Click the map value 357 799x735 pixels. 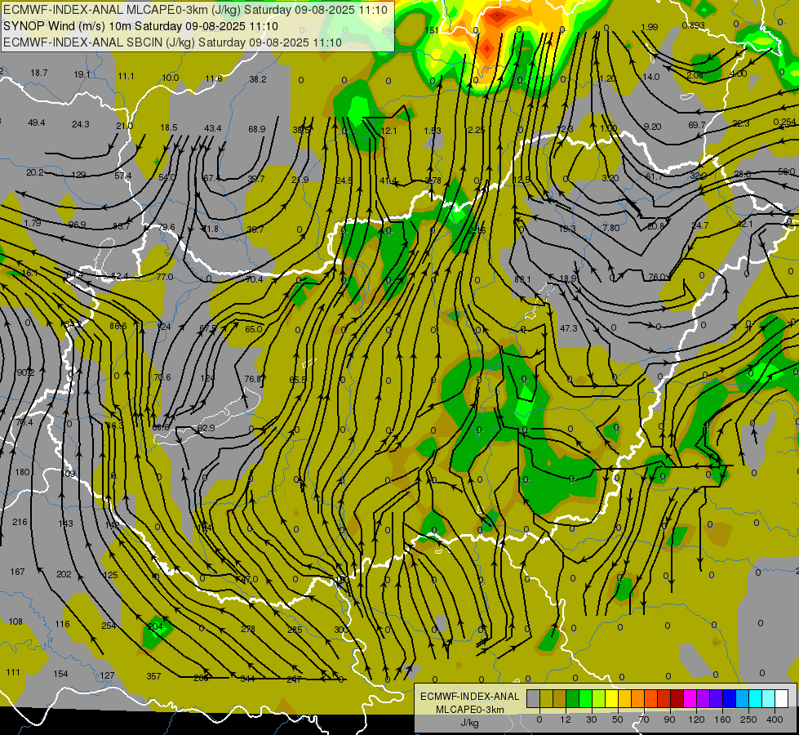coord(153,676)
